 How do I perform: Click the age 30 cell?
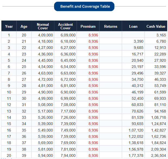click(24, 98)
